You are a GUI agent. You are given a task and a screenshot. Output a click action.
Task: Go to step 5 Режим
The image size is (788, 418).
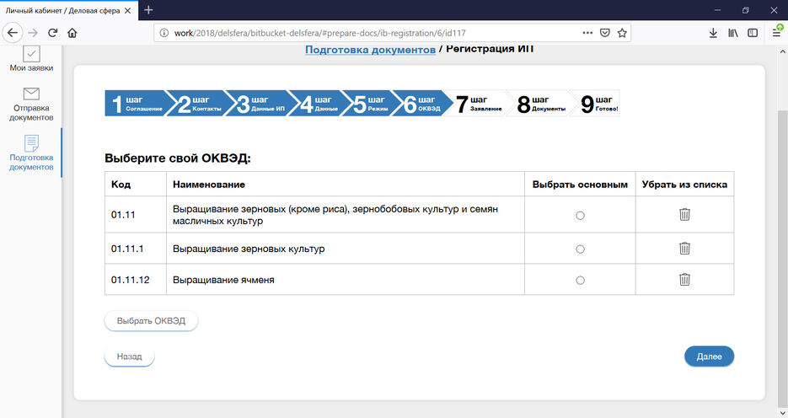370,104
